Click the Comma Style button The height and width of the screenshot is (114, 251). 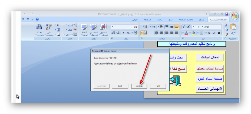tap(123, 33)
